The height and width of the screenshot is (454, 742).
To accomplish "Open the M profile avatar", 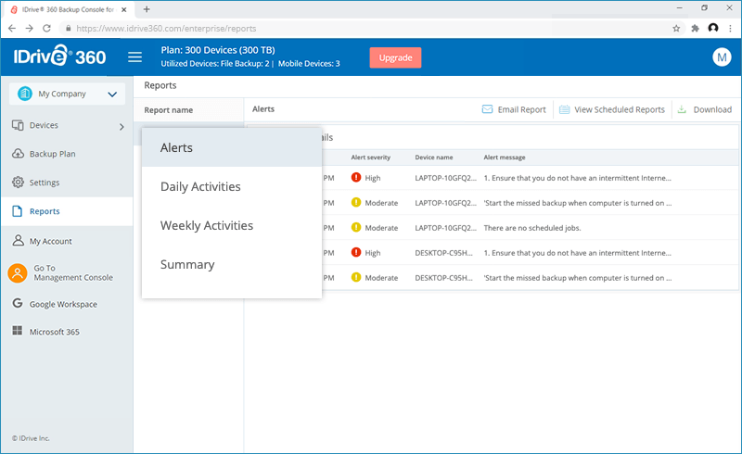I will point(722,57).
